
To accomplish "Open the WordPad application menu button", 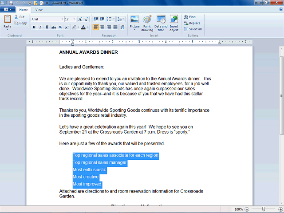I will click(x=8, y=9).
